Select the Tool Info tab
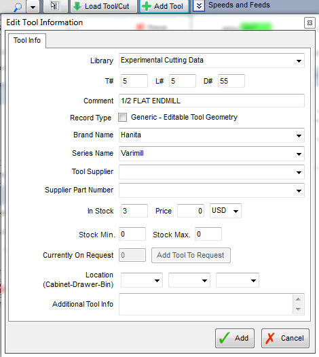The height and width of the screenshot is (357, 319). (x=27, y=40)
